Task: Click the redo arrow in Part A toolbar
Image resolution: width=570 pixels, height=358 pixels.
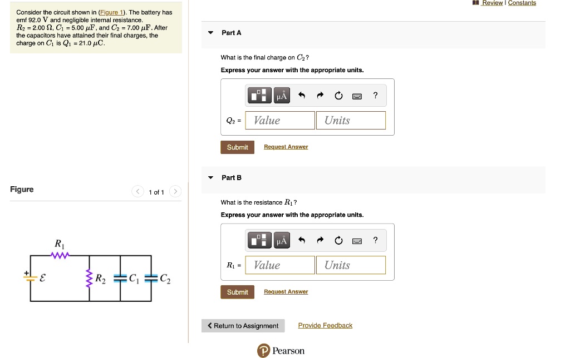Action: click(x=320, y=95)
